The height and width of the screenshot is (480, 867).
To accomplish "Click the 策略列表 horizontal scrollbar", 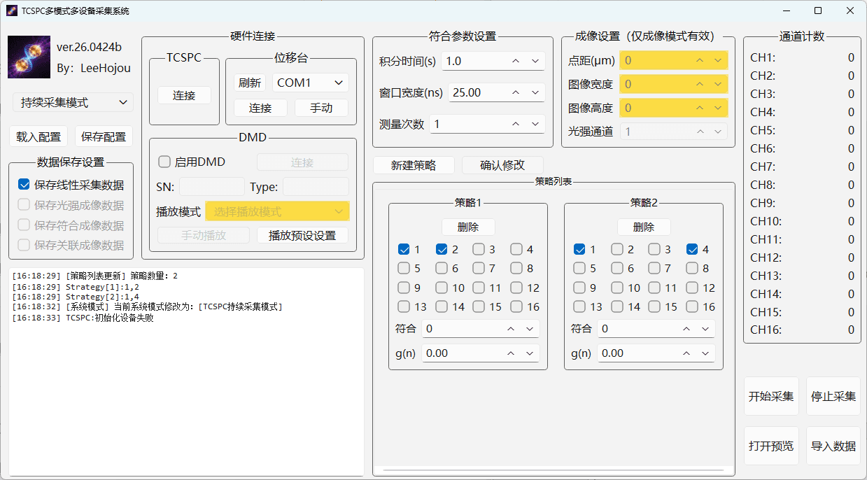I will click(554, 470).
